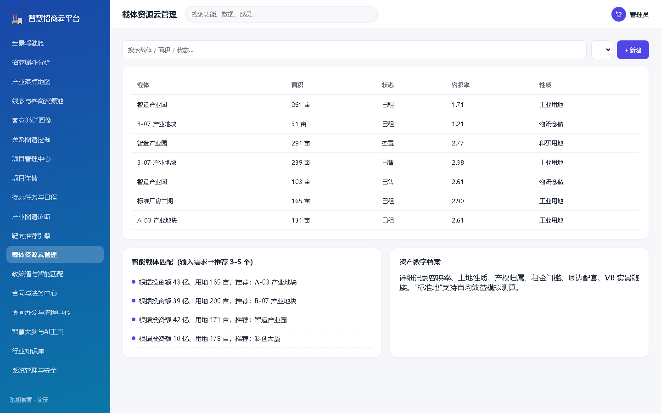Open 关系图谱挖掘
Screen dimensions: 661x413
pos(55,140)
